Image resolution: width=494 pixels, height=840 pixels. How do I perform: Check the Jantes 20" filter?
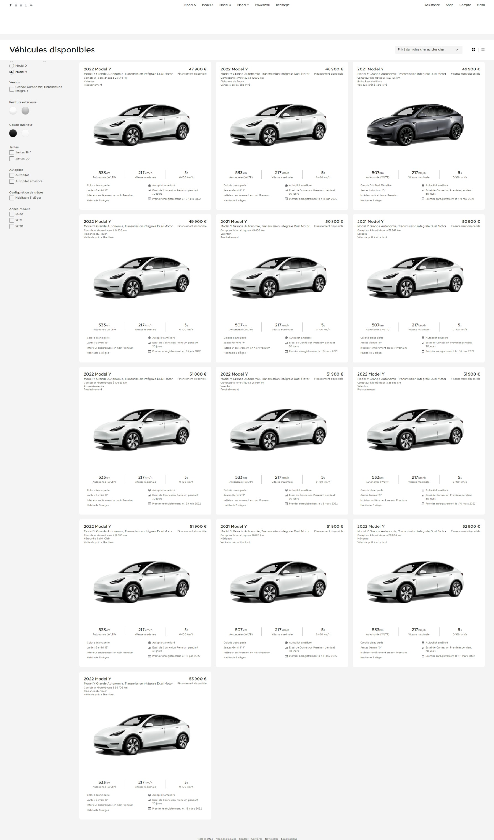pyautogui.click(x=12, y=159)
